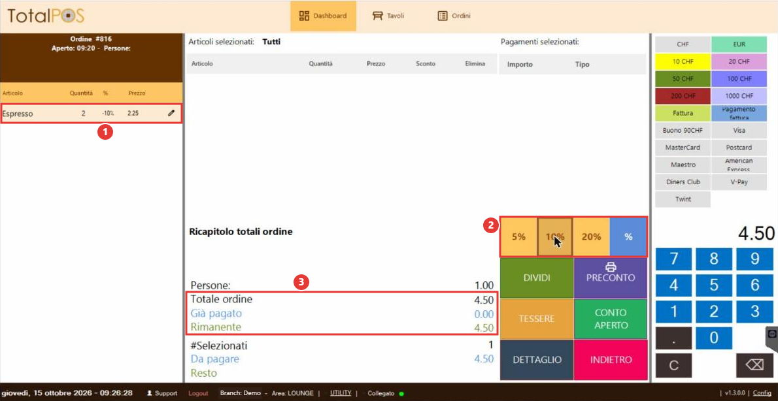Viewport: 778px width, 401px height.
Task: Tap the decimal point key
Action: (x=674, y=338)
